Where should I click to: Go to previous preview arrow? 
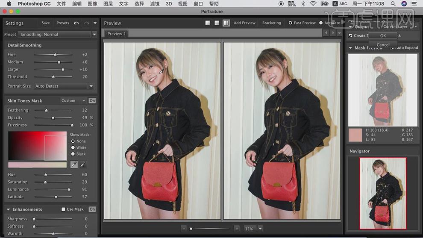(326, 33)
